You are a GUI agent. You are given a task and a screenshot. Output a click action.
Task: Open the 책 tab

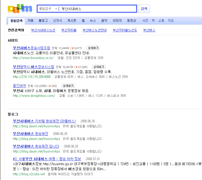153,21
